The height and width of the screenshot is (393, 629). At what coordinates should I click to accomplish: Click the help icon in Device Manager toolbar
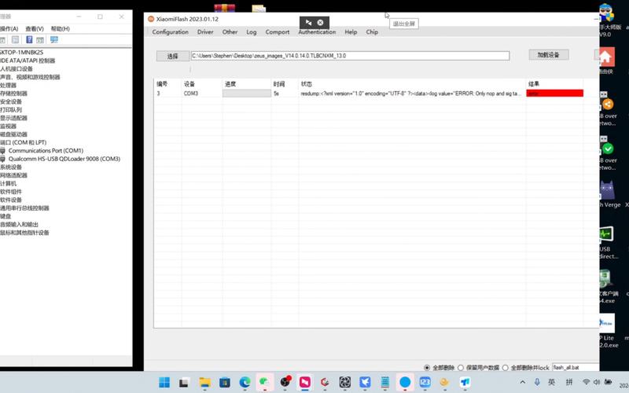(x=29, y=39)
